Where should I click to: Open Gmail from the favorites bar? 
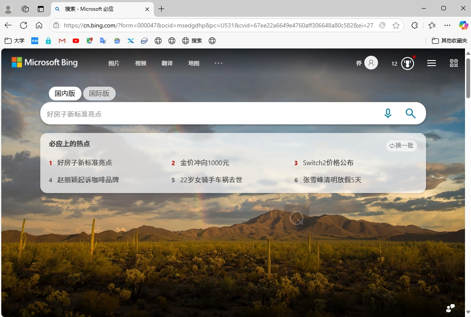(62, 41)
